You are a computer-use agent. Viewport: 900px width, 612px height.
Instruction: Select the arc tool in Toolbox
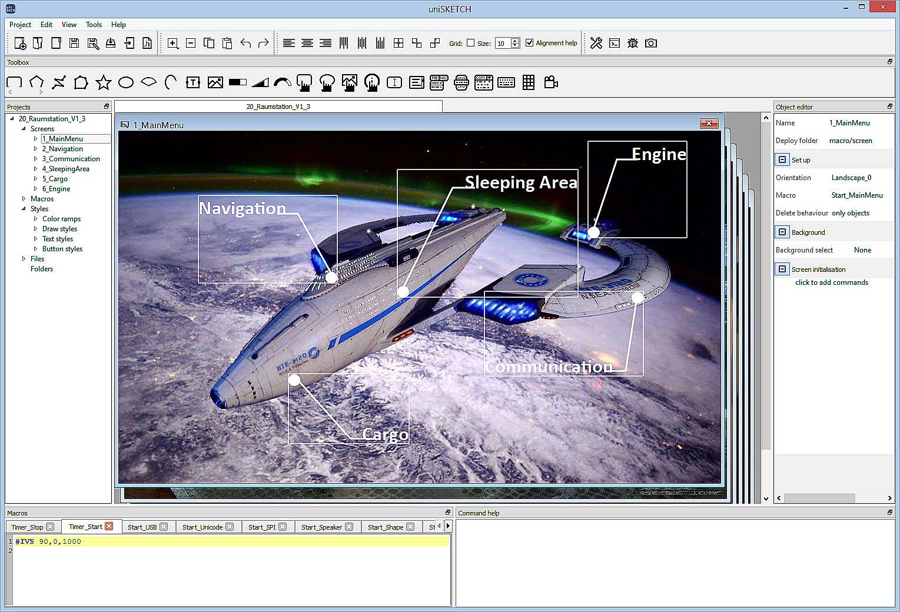171,82
